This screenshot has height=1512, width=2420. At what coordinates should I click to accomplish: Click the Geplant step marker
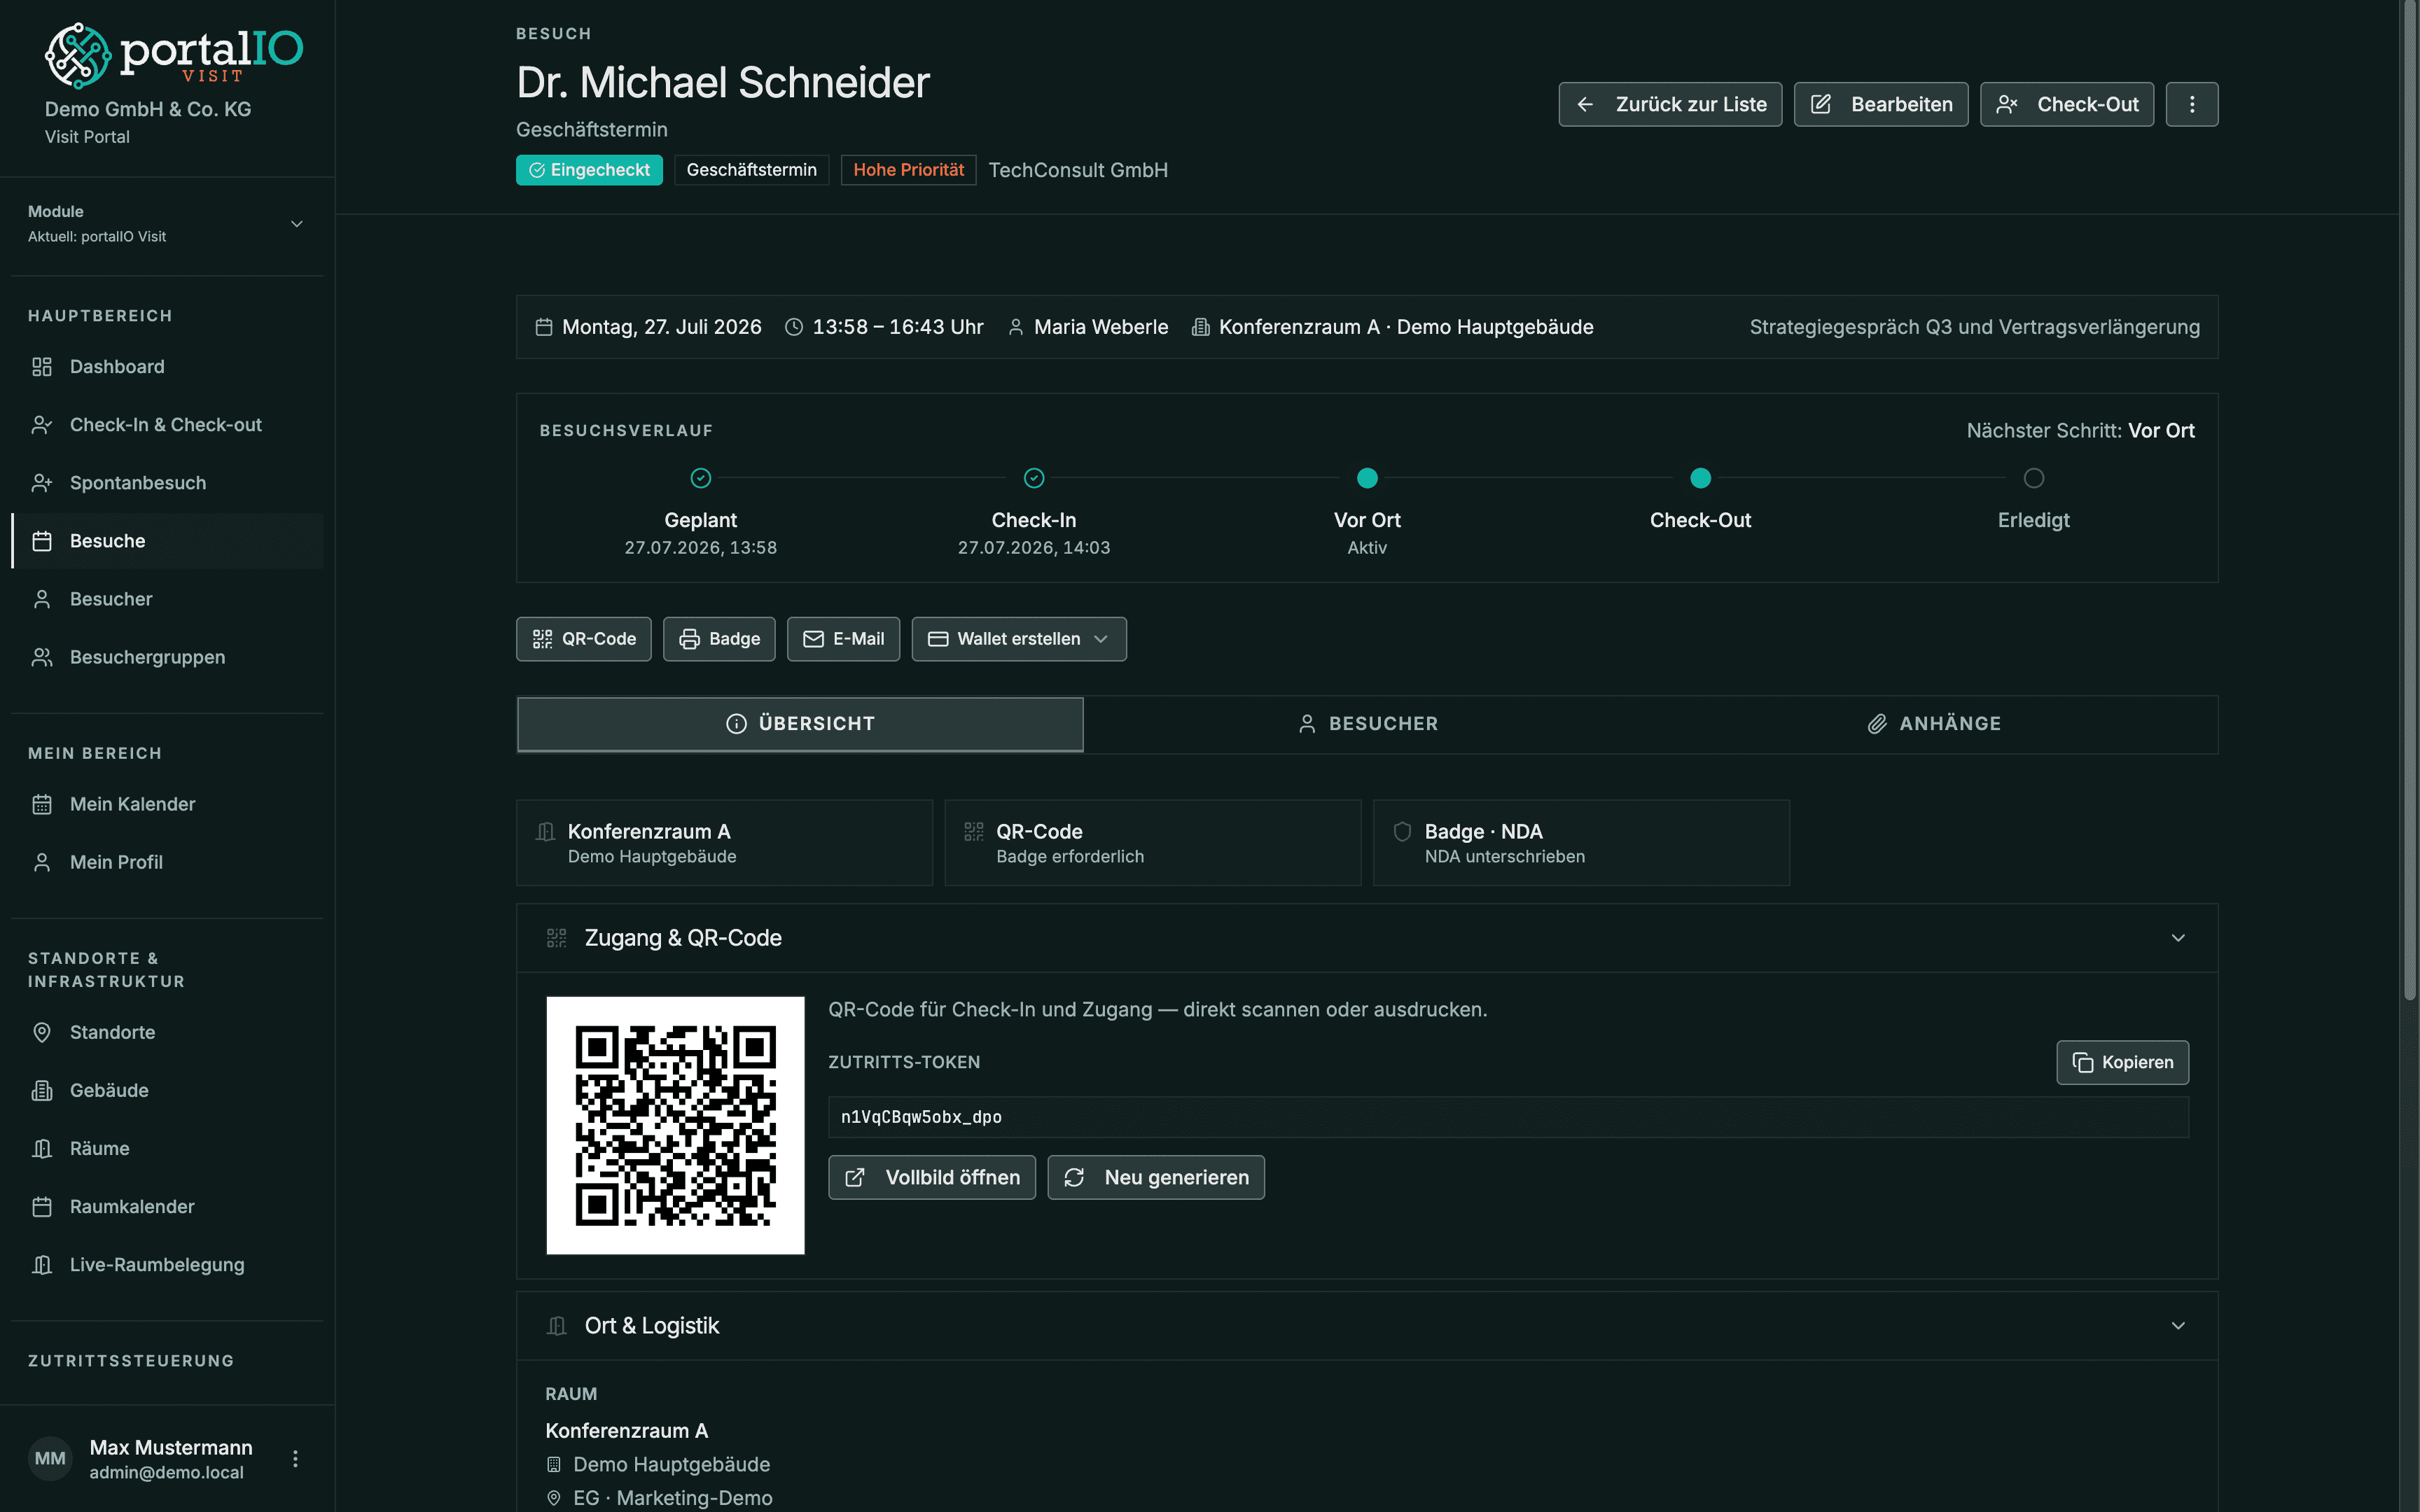(701, 478)
